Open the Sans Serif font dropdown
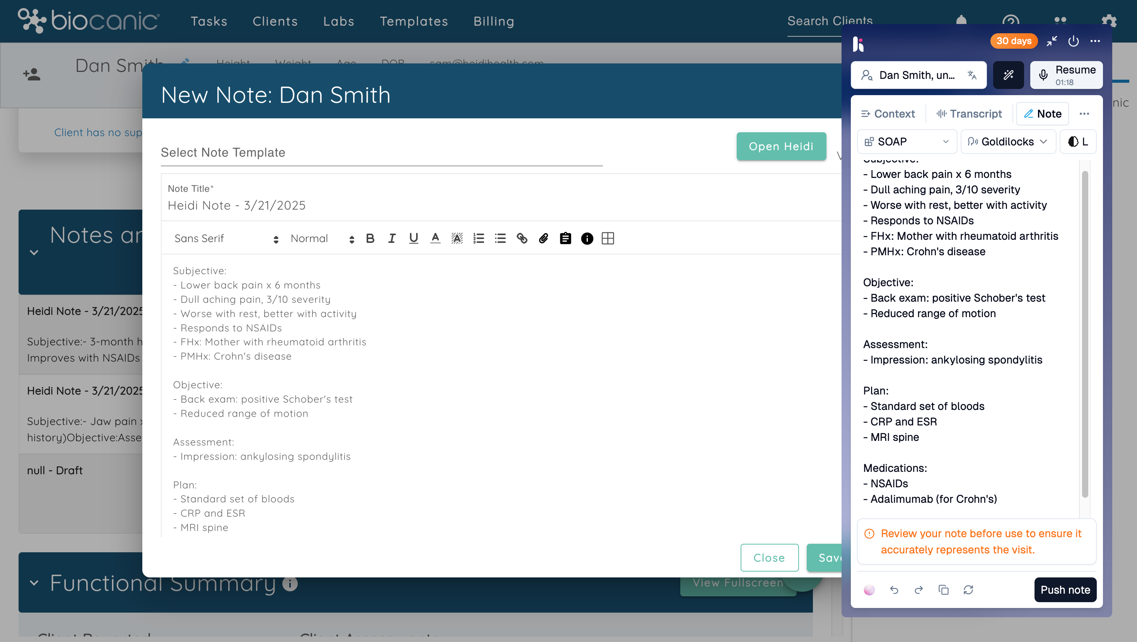 pyautogui.click(x=226, y=239)
